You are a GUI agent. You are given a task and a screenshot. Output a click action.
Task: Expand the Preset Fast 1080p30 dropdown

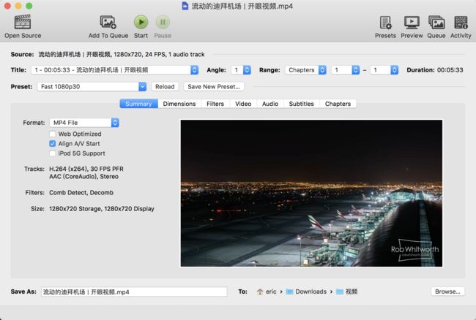point(92,87)
